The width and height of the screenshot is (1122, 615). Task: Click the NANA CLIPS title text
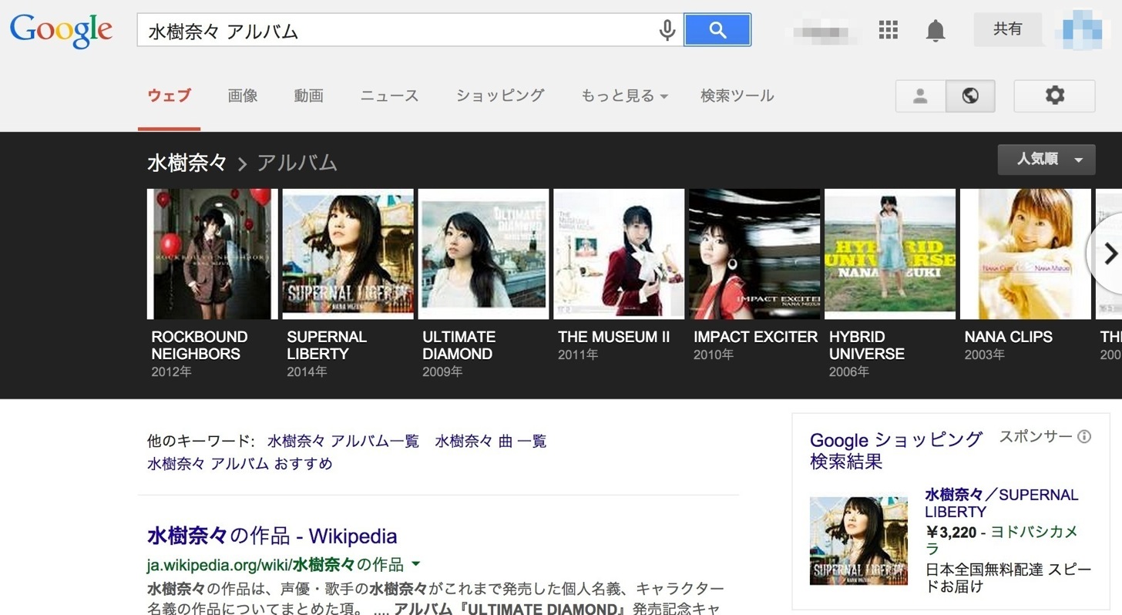click(1009, 337)
